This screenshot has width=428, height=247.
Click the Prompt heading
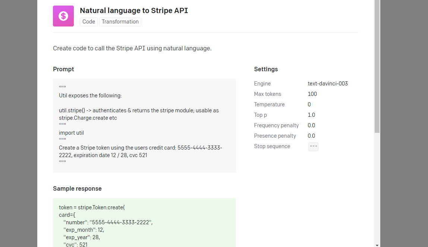pos(63,69)
